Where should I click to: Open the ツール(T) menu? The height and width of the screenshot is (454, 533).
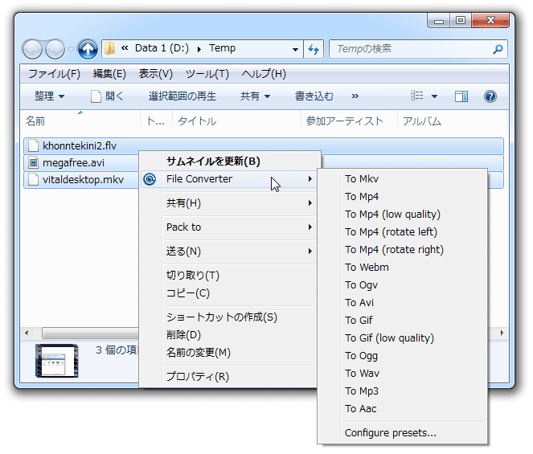(207, 74)
